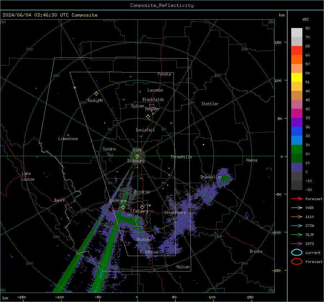Click the Ponoka city label
This screenshot has height=302, width=324.
pos(164,74)
